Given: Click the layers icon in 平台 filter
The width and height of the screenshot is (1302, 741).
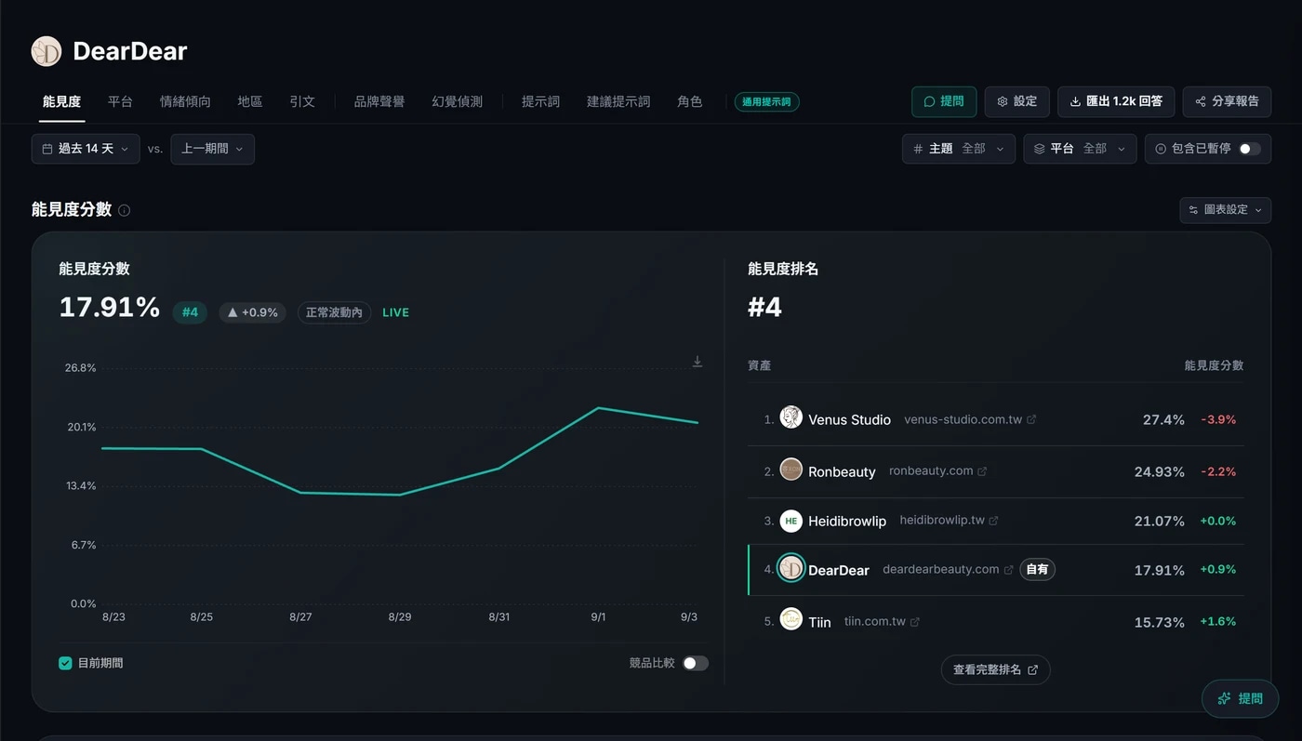Looking at the screenshot, I should (1040, 149).
